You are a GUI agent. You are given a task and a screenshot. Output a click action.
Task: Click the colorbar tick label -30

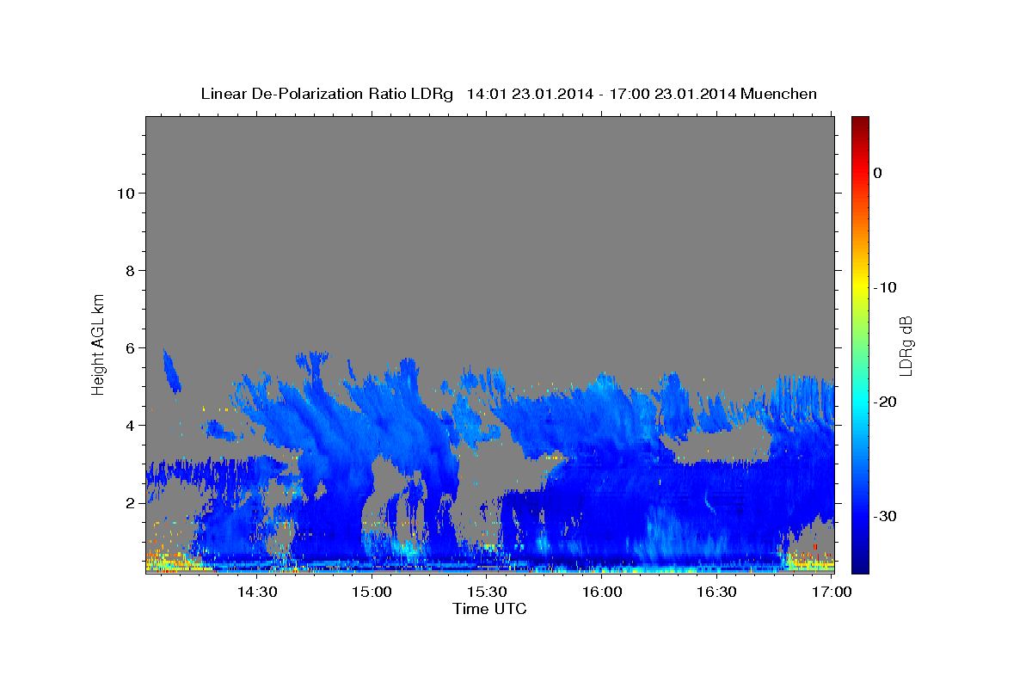tap(885, 516)
